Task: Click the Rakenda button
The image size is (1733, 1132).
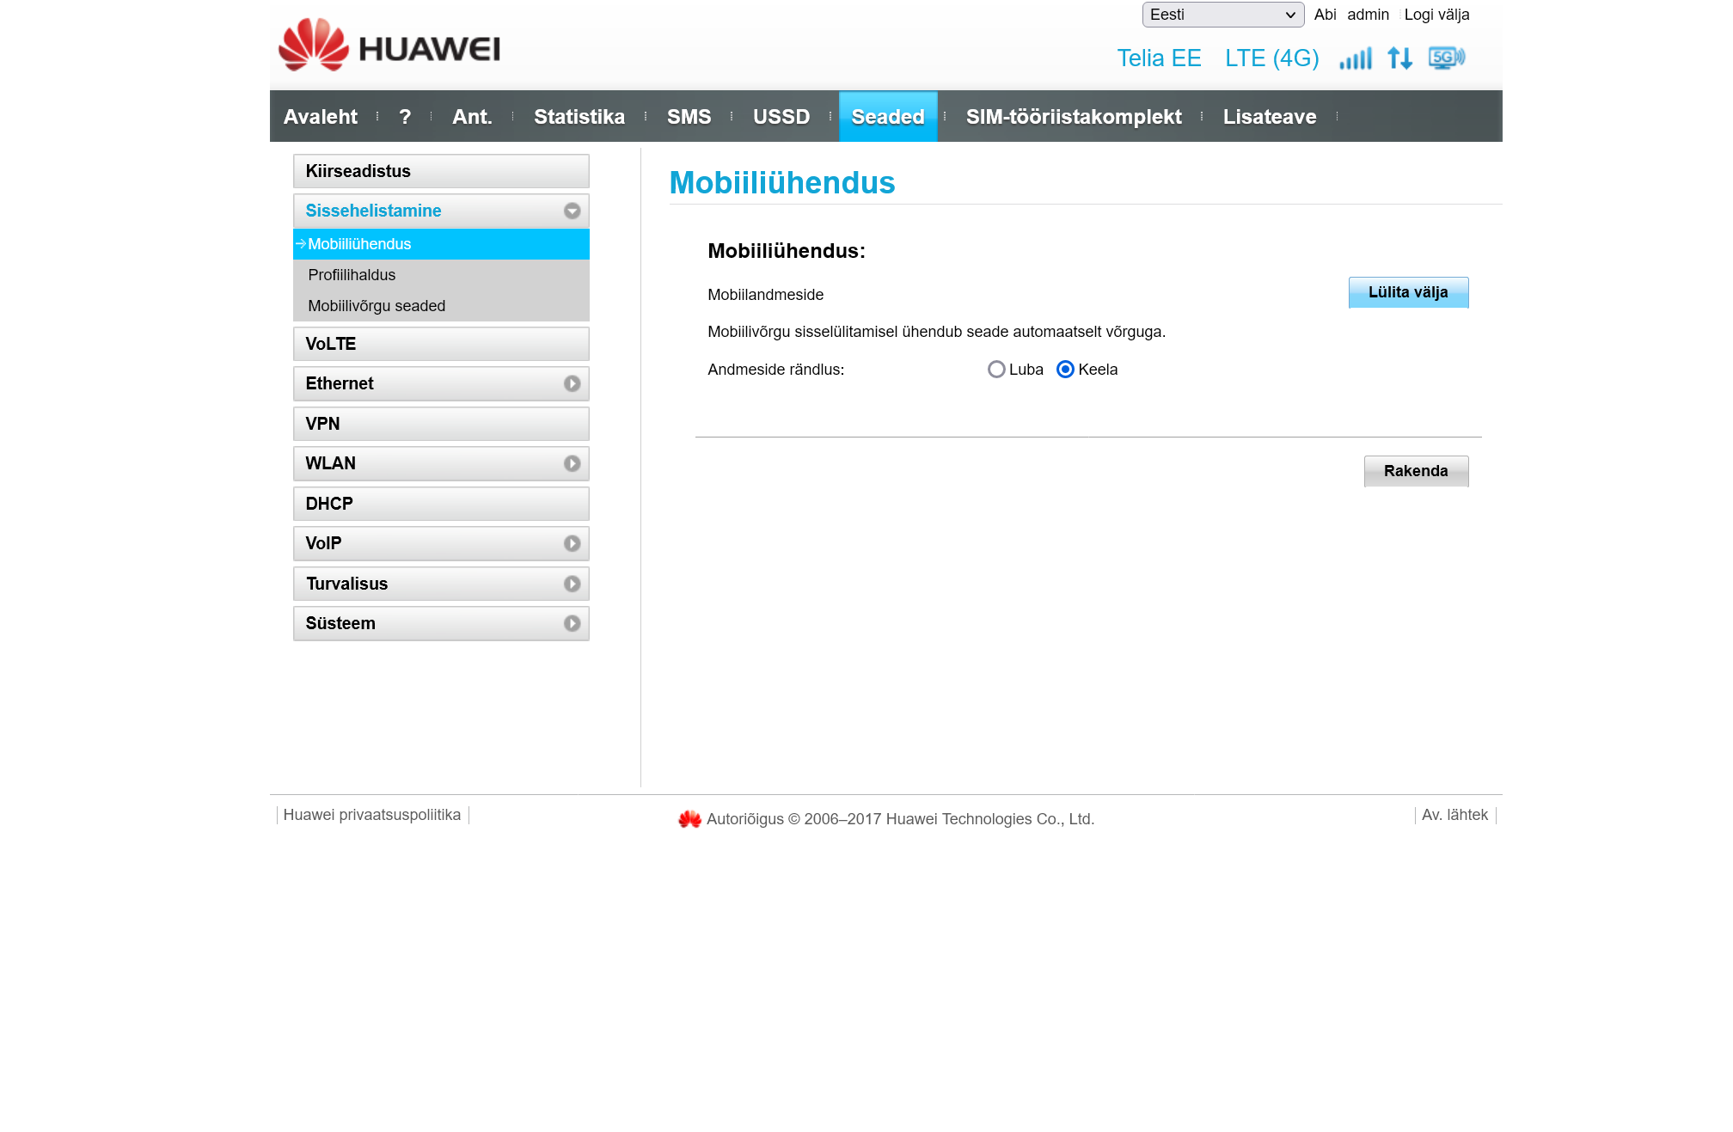Action: 1416,471
